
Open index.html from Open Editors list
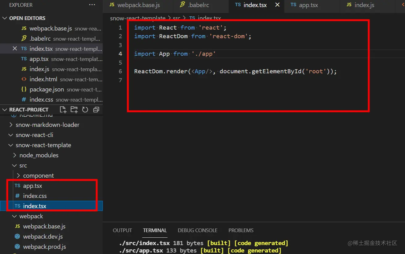51,79
